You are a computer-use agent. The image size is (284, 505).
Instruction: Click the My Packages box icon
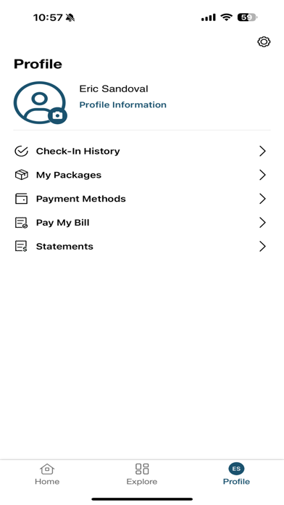click(22, 175)
